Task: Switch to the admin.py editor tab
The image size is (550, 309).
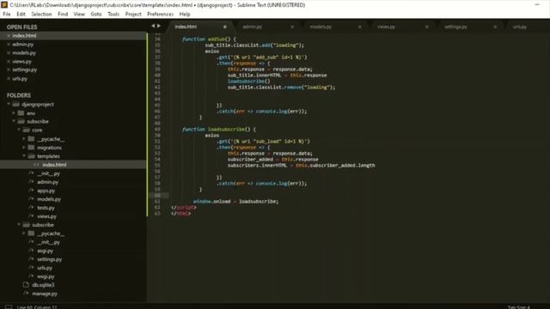Action: click(252, 27)
